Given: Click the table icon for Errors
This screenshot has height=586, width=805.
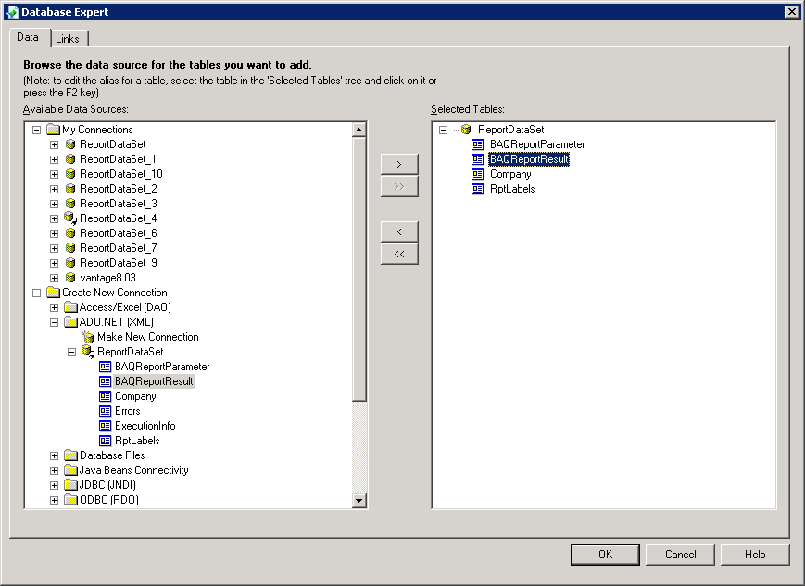Looking at the screenshot, I should coord(106,411).
